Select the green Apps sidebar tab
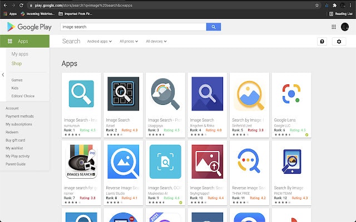 [x=24, y=41]
